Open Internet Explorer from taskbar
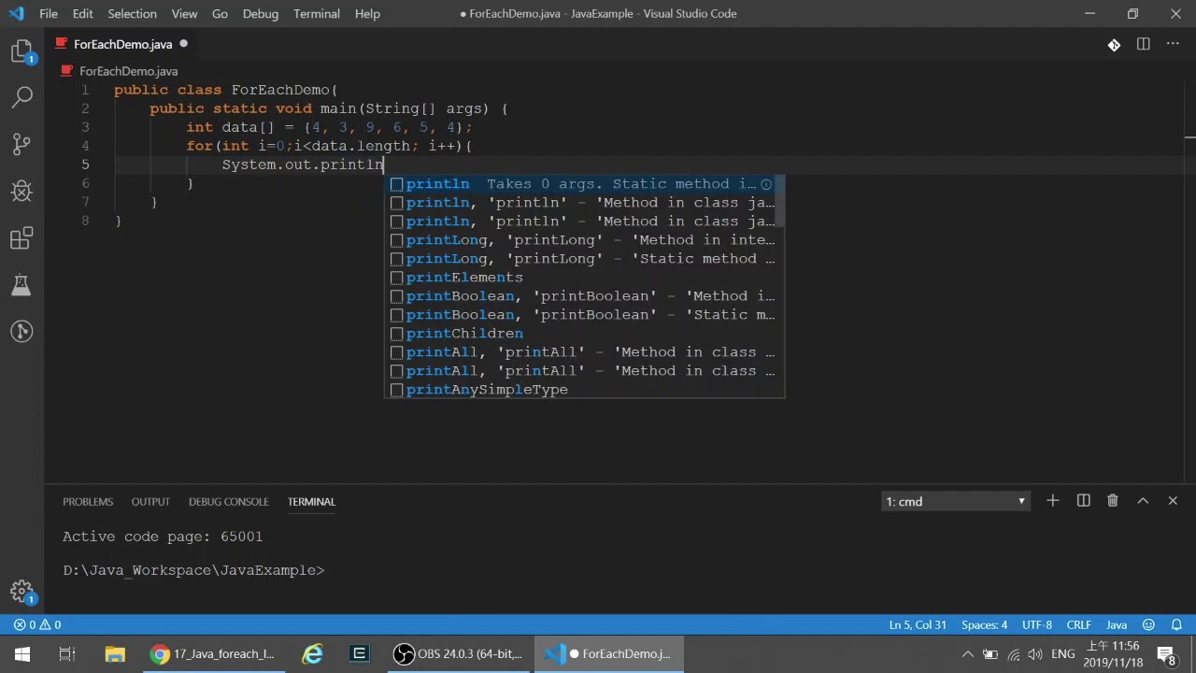 pyautogui.click(x=312, y=654)
